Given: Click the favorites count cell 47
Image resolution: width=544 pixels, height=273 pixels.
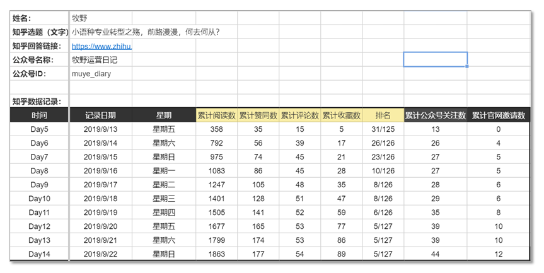Looking at the screenshot, I should click(342, 199).
